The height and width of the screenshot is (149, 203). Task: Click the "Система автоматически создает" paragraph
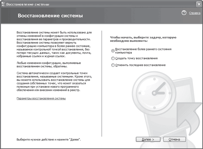pyautogui.click(x=54, y=82)
